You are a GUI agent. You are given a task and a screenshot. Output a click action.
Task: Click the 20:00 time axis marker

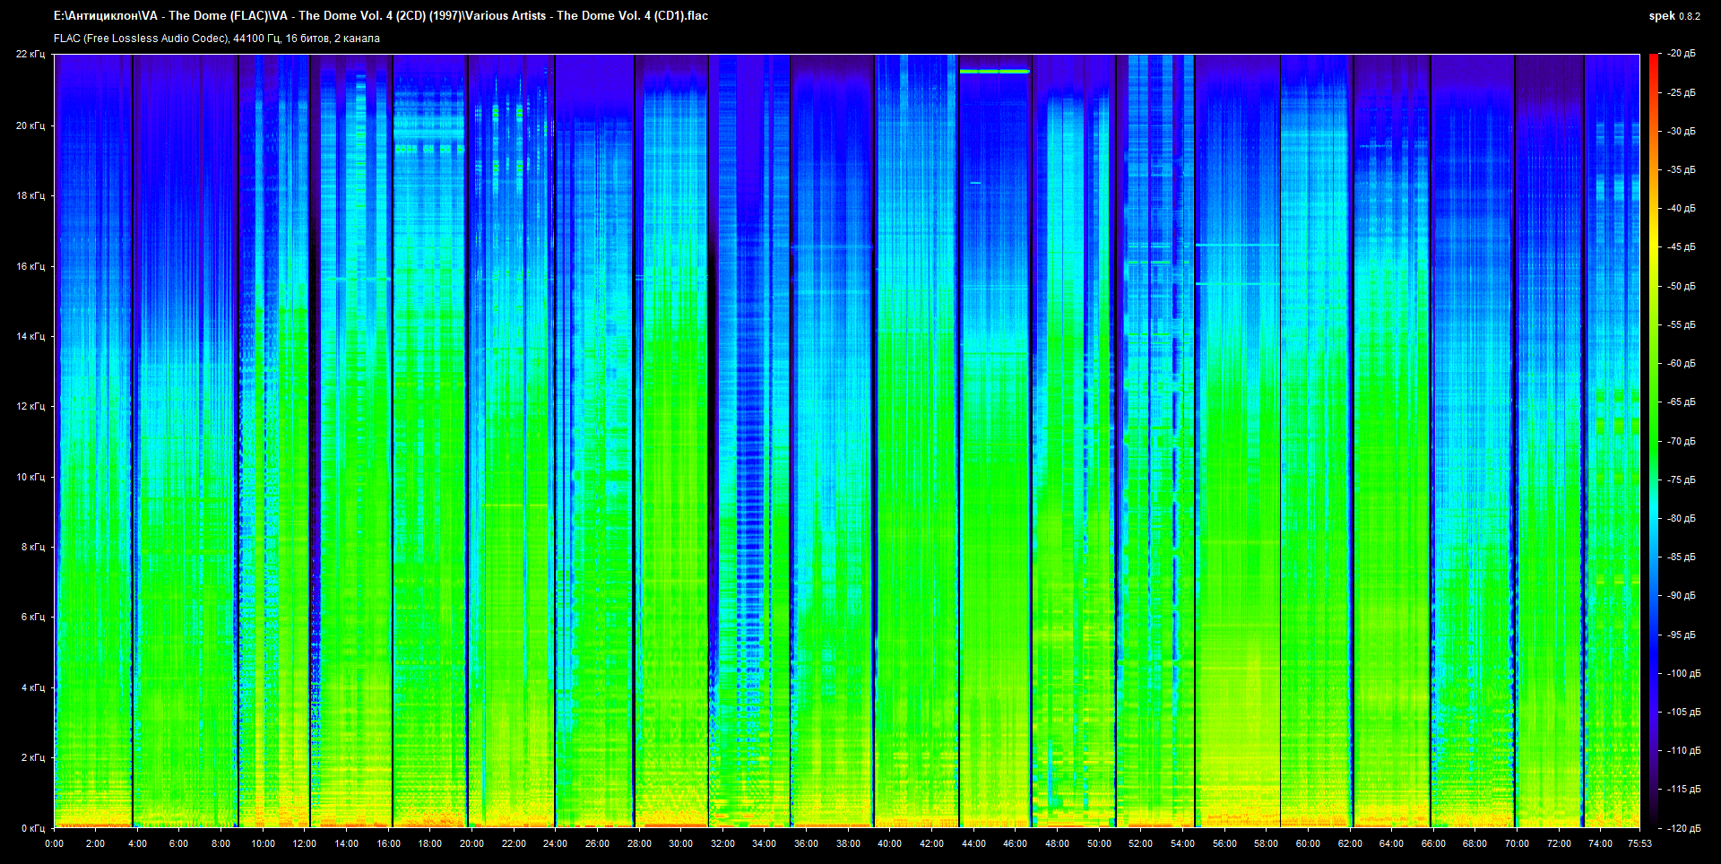click(471, 843)
